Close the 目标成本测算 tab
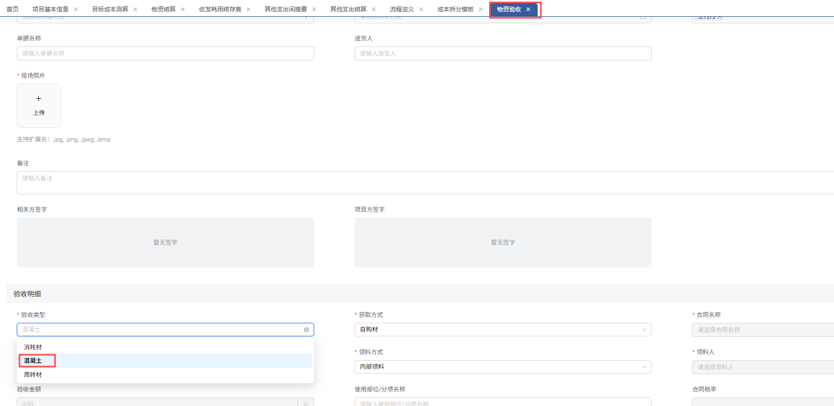Screen dimensions: 834x406 (135, 9)
